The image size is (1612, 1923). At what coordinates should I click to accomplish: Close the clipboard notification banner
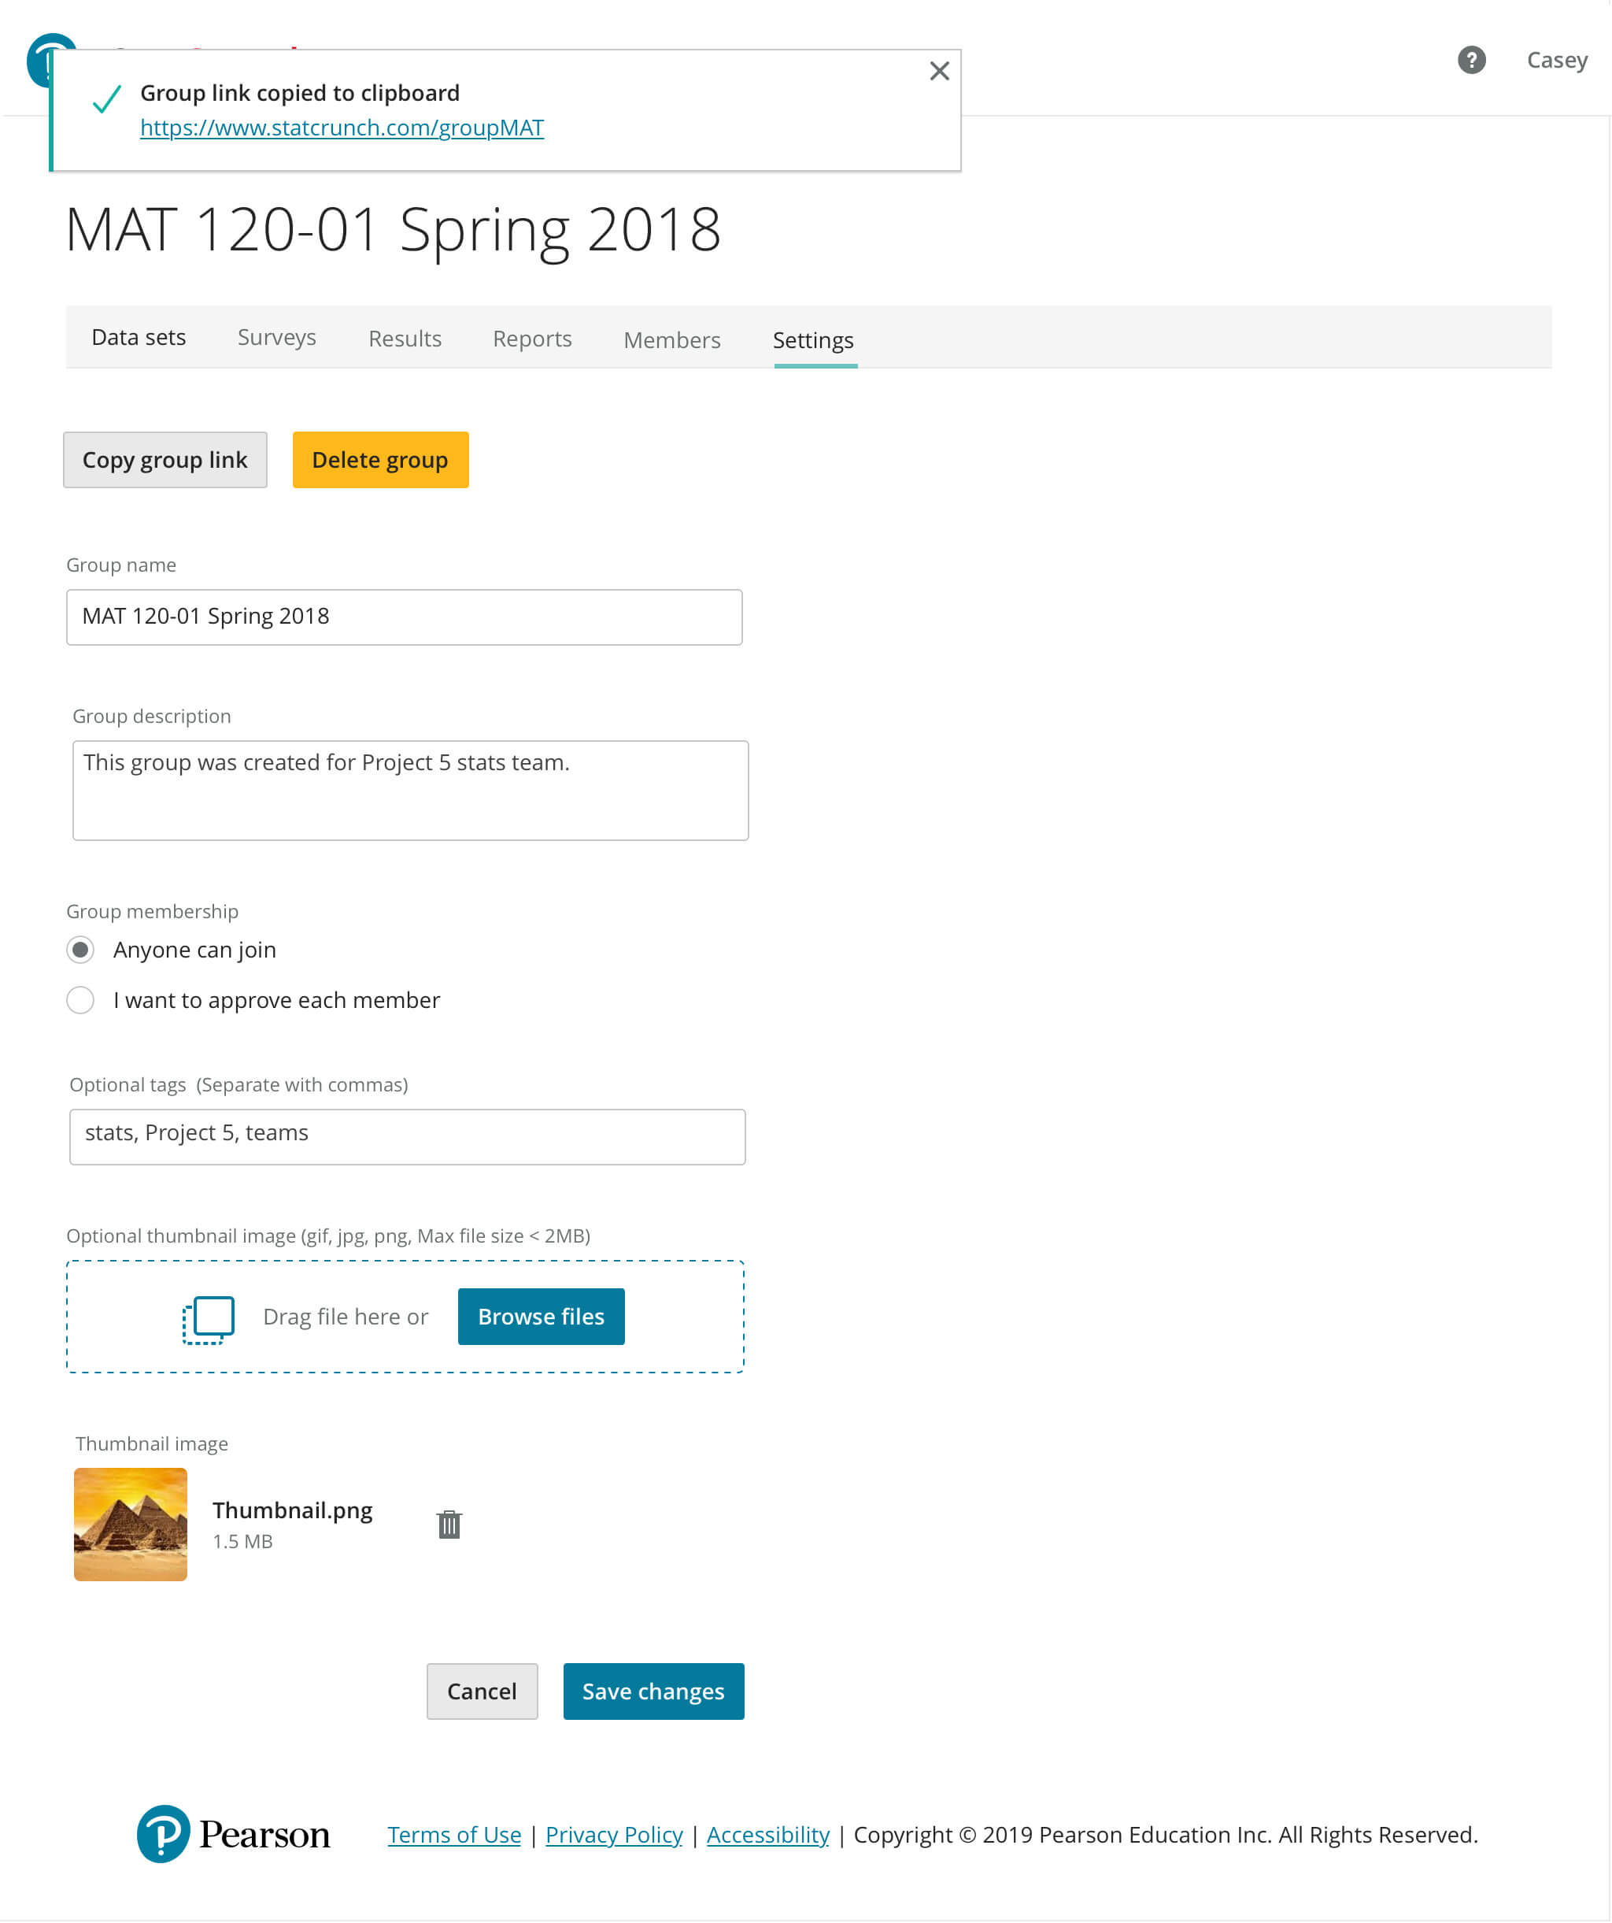[939, 72]
